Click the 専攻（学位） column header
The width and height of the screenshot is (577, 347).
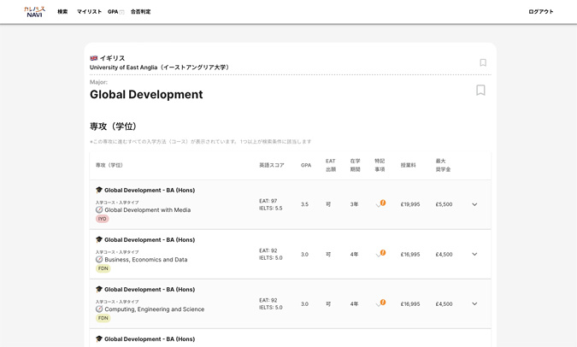[109, 165]
